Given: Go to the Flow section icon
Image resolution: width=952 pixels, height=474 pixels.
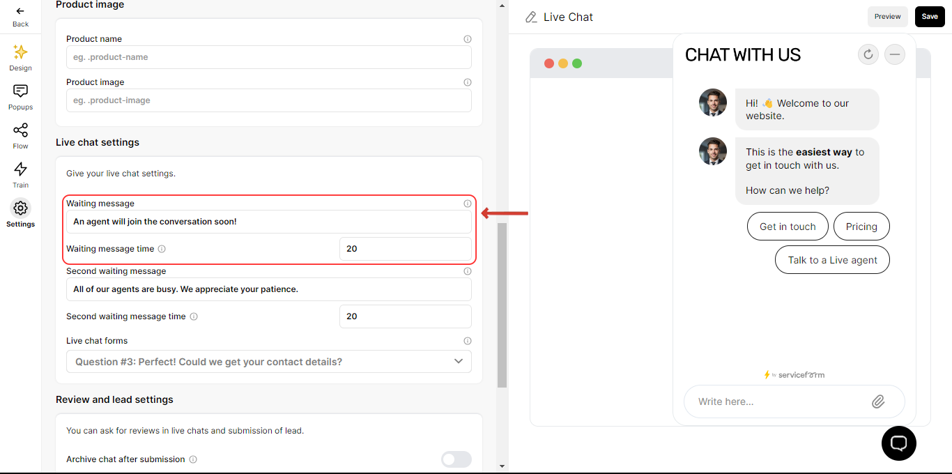Looking at the screenshot, I should 20,130.
